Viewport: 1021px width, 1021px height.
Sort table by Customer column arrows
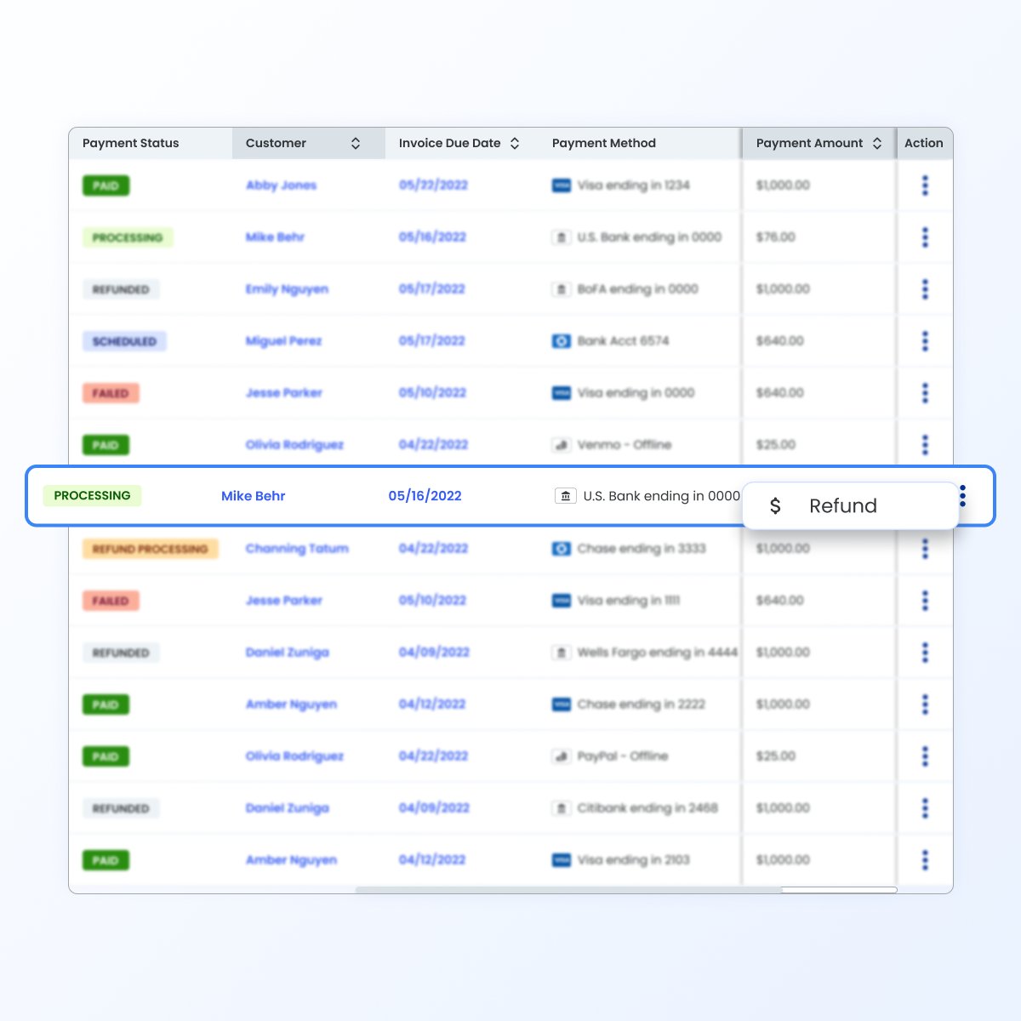coord(356,144)
